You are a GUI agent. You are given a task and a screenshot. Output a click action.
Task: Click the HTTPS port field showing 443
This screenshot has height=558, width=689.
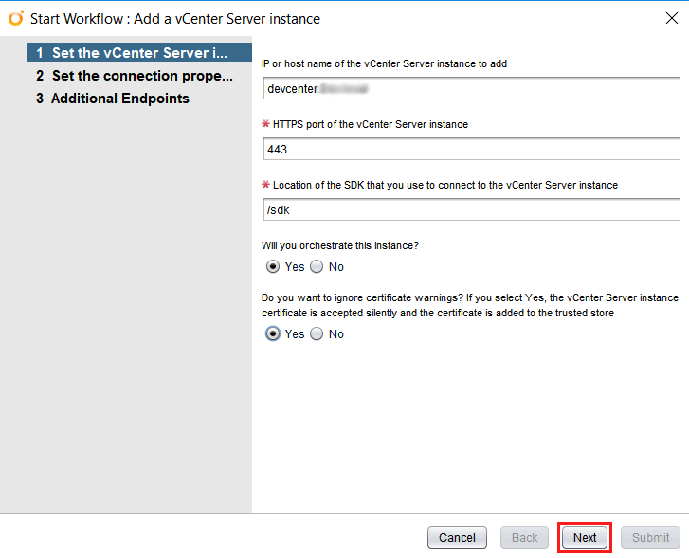click(471, 149)
